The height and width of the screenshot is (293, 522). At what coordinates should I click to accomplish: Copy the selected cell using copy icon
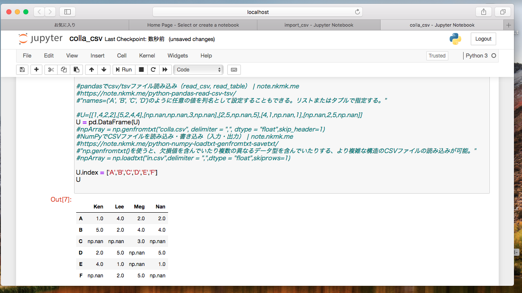(64, 69)
